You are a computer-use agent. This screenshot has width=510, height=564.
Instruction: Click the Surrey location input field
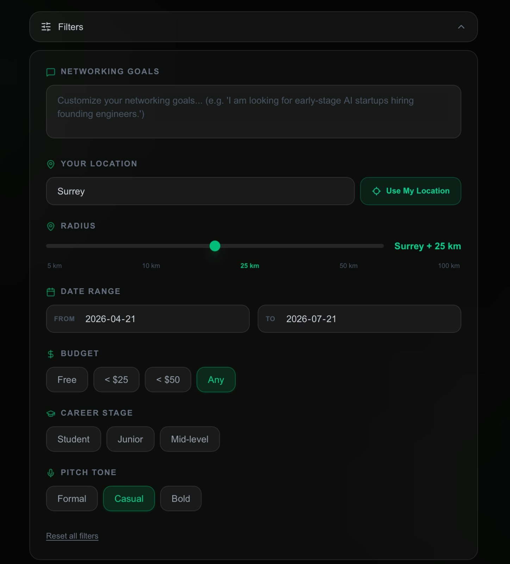[200, 191]
